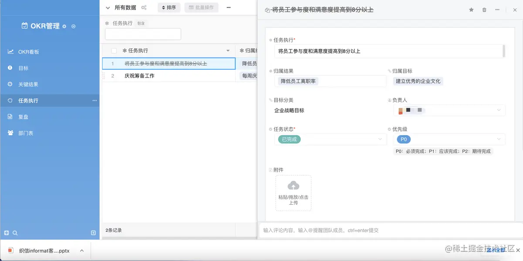The width and height of the screenshot is (523, 261).
Task: Collapse the sidebar using the bottom-left collapse icon
Action: click(93, 233)
